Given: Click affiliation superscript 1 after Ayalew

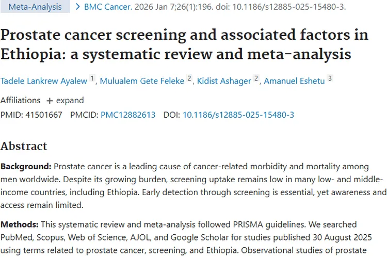Looking at the screenshot, I should tap(92, 78).
